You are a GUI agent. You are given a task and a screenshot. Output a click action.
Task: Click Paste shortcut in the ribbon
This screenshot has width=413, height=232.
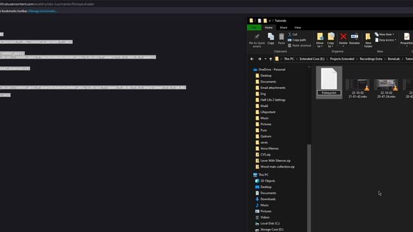point(299,46)
